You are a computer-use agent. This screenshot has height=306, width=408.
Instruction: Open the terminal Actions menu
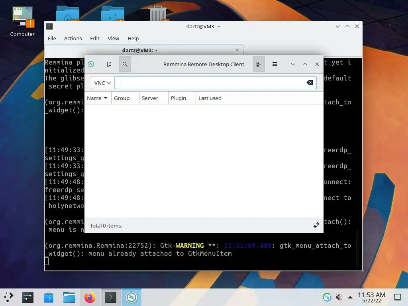tap(73, 38)
